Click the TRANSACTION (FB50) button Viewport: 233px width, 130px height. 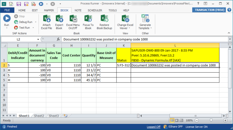pos(209,10)
